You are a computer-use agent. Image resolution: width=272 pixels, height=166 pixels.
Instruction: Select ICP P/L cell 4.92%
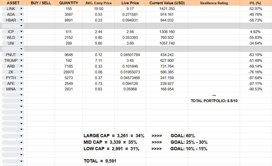255,32
